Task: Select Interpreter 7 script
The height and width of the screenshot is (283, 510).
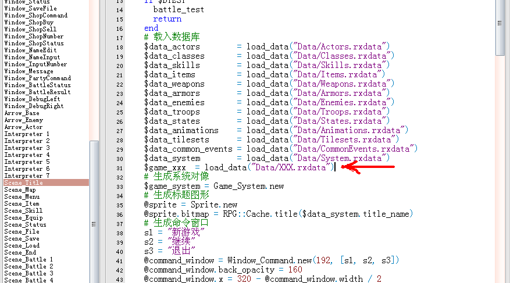Action: pyautogui.click(x=27, y=175)
